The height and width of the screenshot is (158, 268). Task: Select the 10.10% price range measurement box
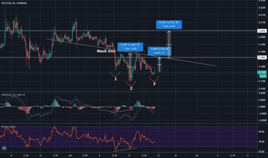169,24
